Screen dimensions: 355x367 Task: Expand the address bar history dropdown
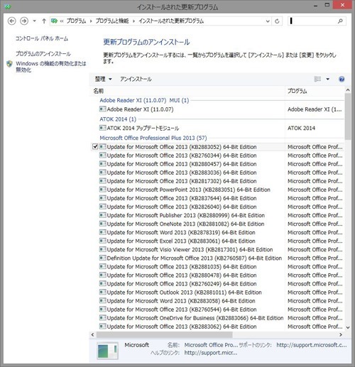(x=268, y=21)
